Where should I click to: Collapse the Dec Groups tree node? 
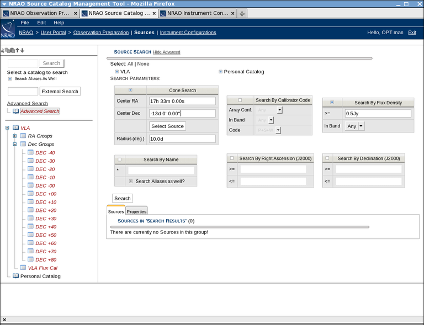15,144
